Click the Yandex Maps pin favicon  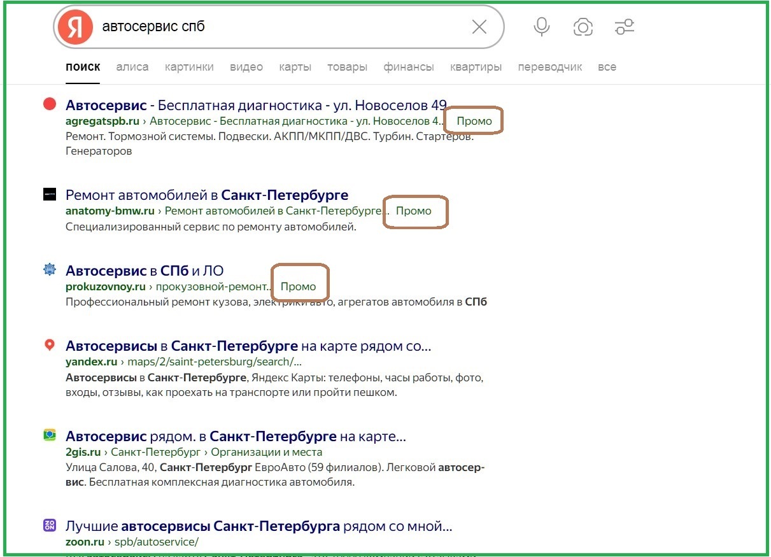click(x=50, y=346)
